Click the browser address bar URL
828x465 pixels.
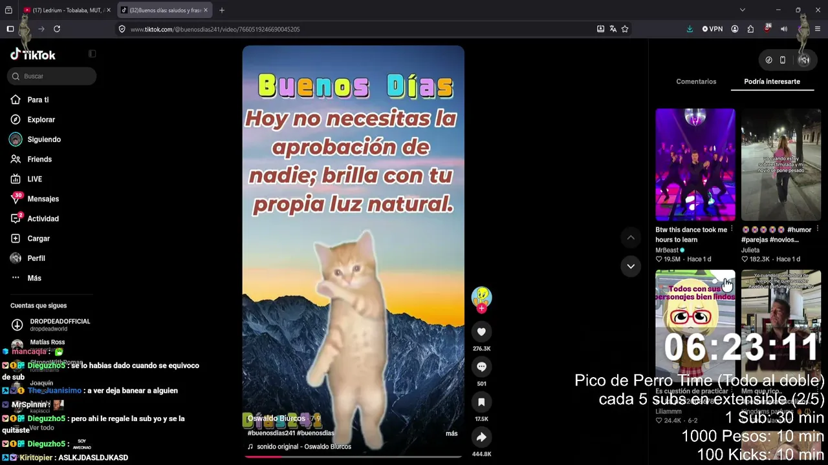[x=215, y=29]
